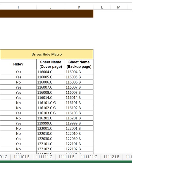Select cell containing 116103.C G

pos(51,113)
